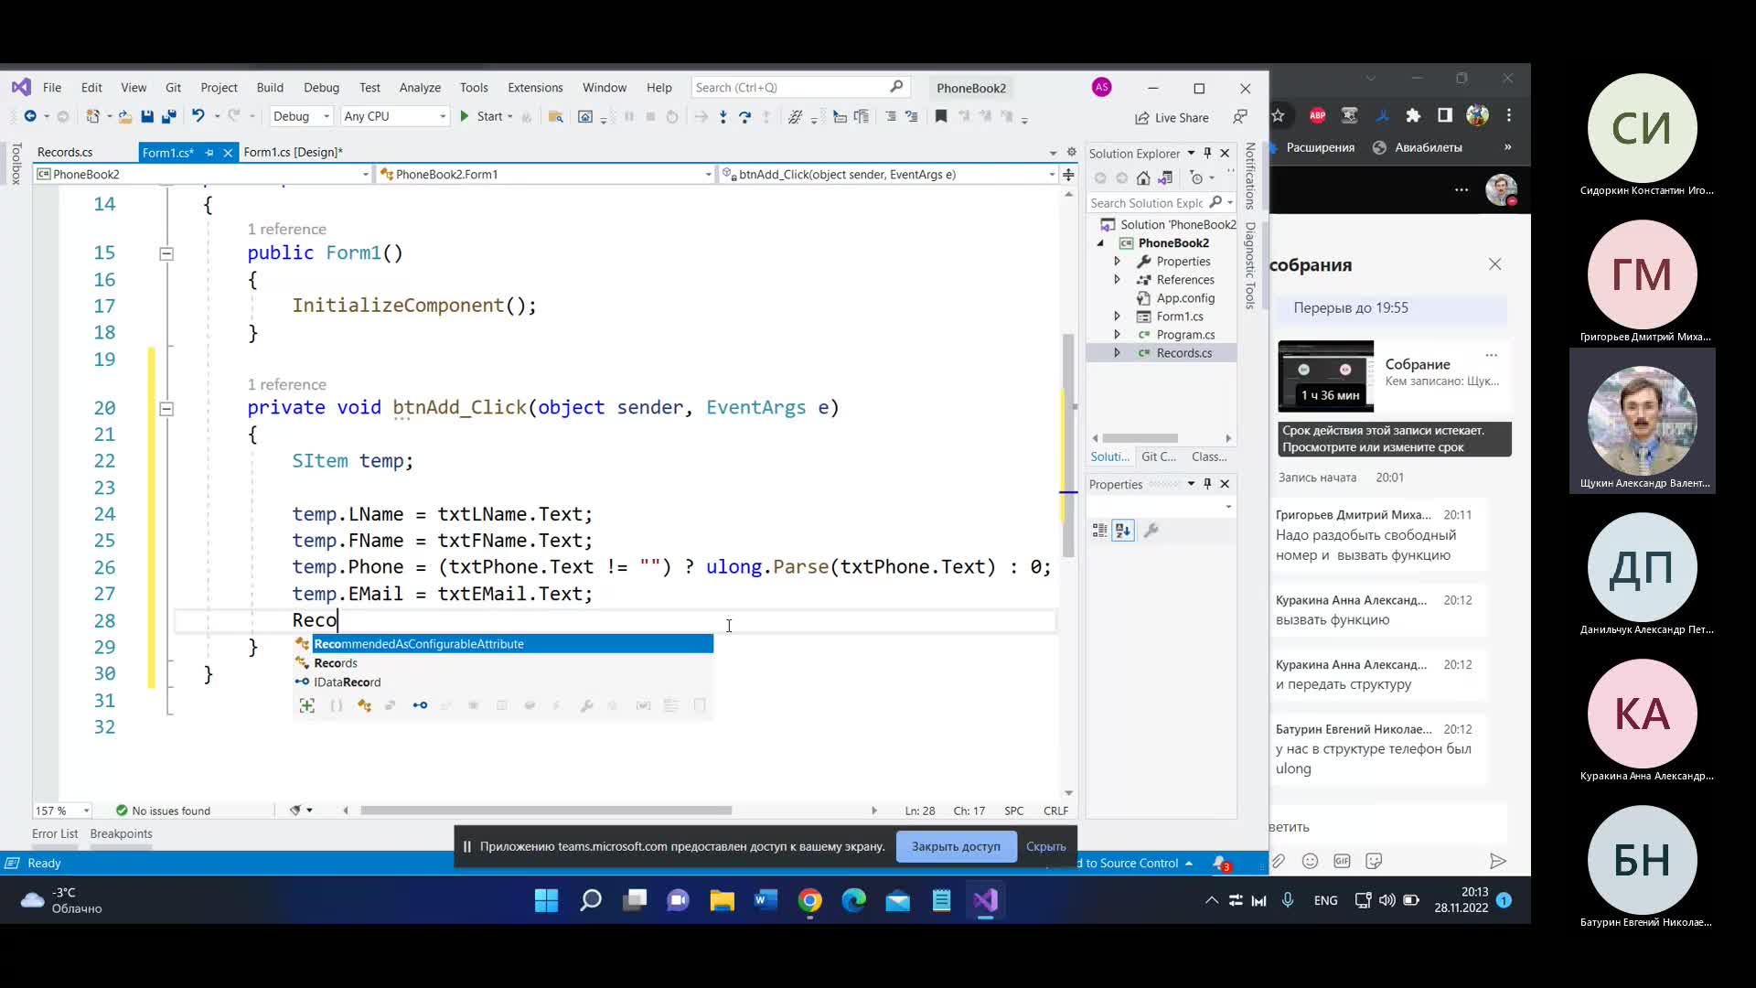Switch views icon in Solution Explorer toolbar
The height and width of the screenshot is (988, 1756).
1165,178
